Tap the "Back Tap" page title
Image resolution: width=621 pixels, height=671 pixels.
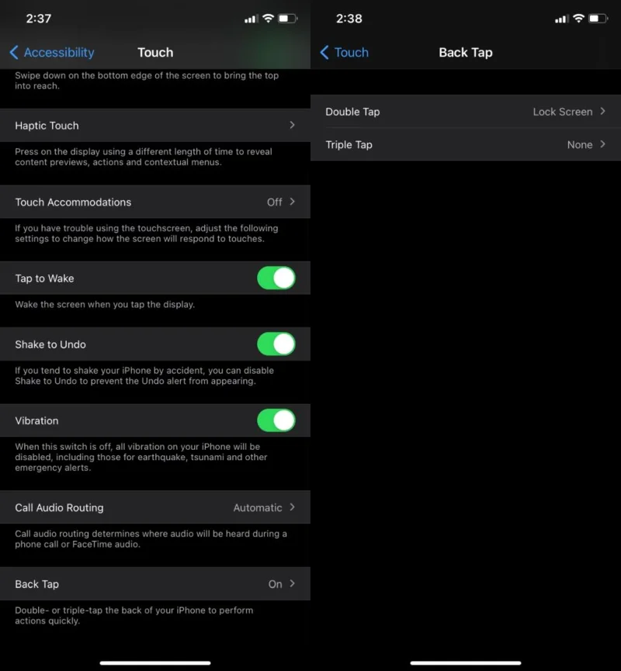pyautogui.click(x=466, y=52)
